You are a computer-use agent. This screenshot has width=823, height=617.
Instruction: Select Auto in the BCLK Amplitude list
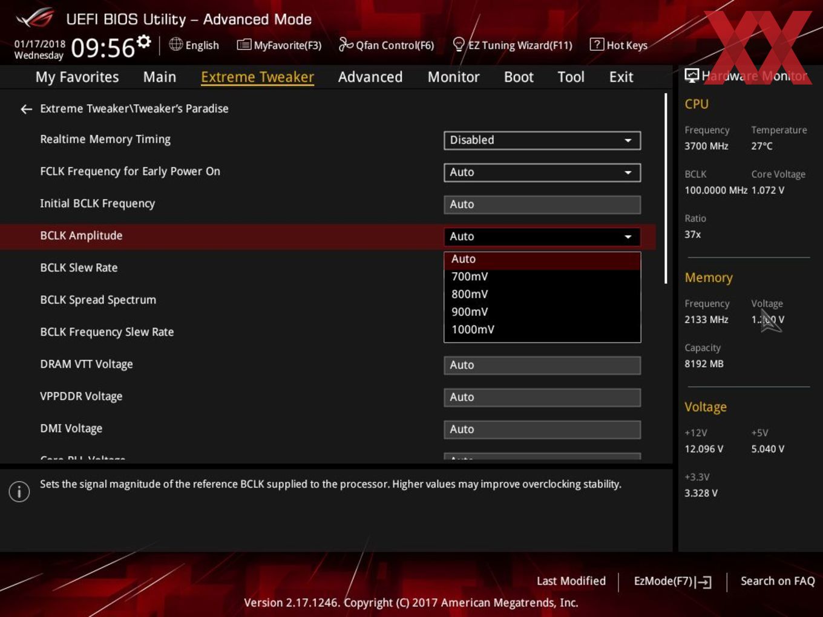coord(542,260)
